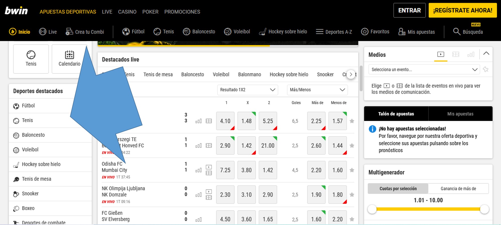
Task: Open Fútbol in Deportes destacados list
Action: pos(50,106)
